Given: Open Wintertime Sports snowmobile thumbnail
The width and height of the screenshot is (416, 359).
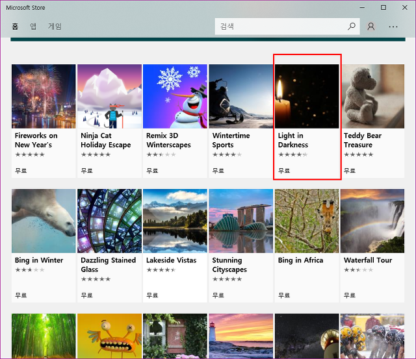Looking at the screenshot, I should pos(241,96).
